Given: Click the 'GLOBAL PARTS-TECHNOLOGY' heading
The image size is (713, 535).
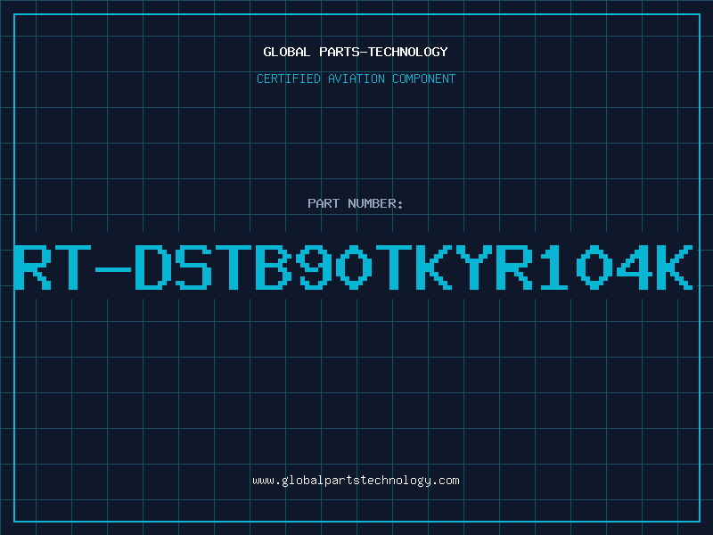Looking at the screenshot, I should (356, 52).
